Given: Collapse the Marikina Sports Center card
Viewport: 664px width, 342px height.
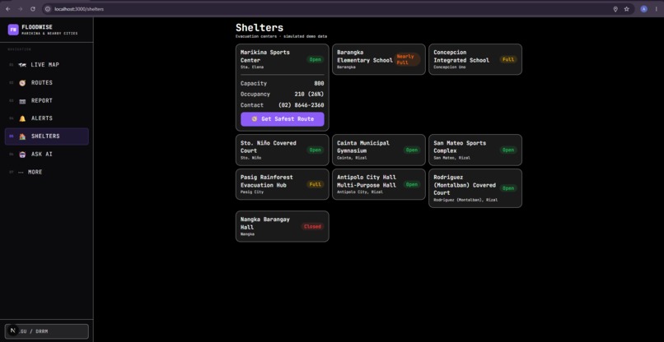Looking at the screenshot, I should point(283,59).
